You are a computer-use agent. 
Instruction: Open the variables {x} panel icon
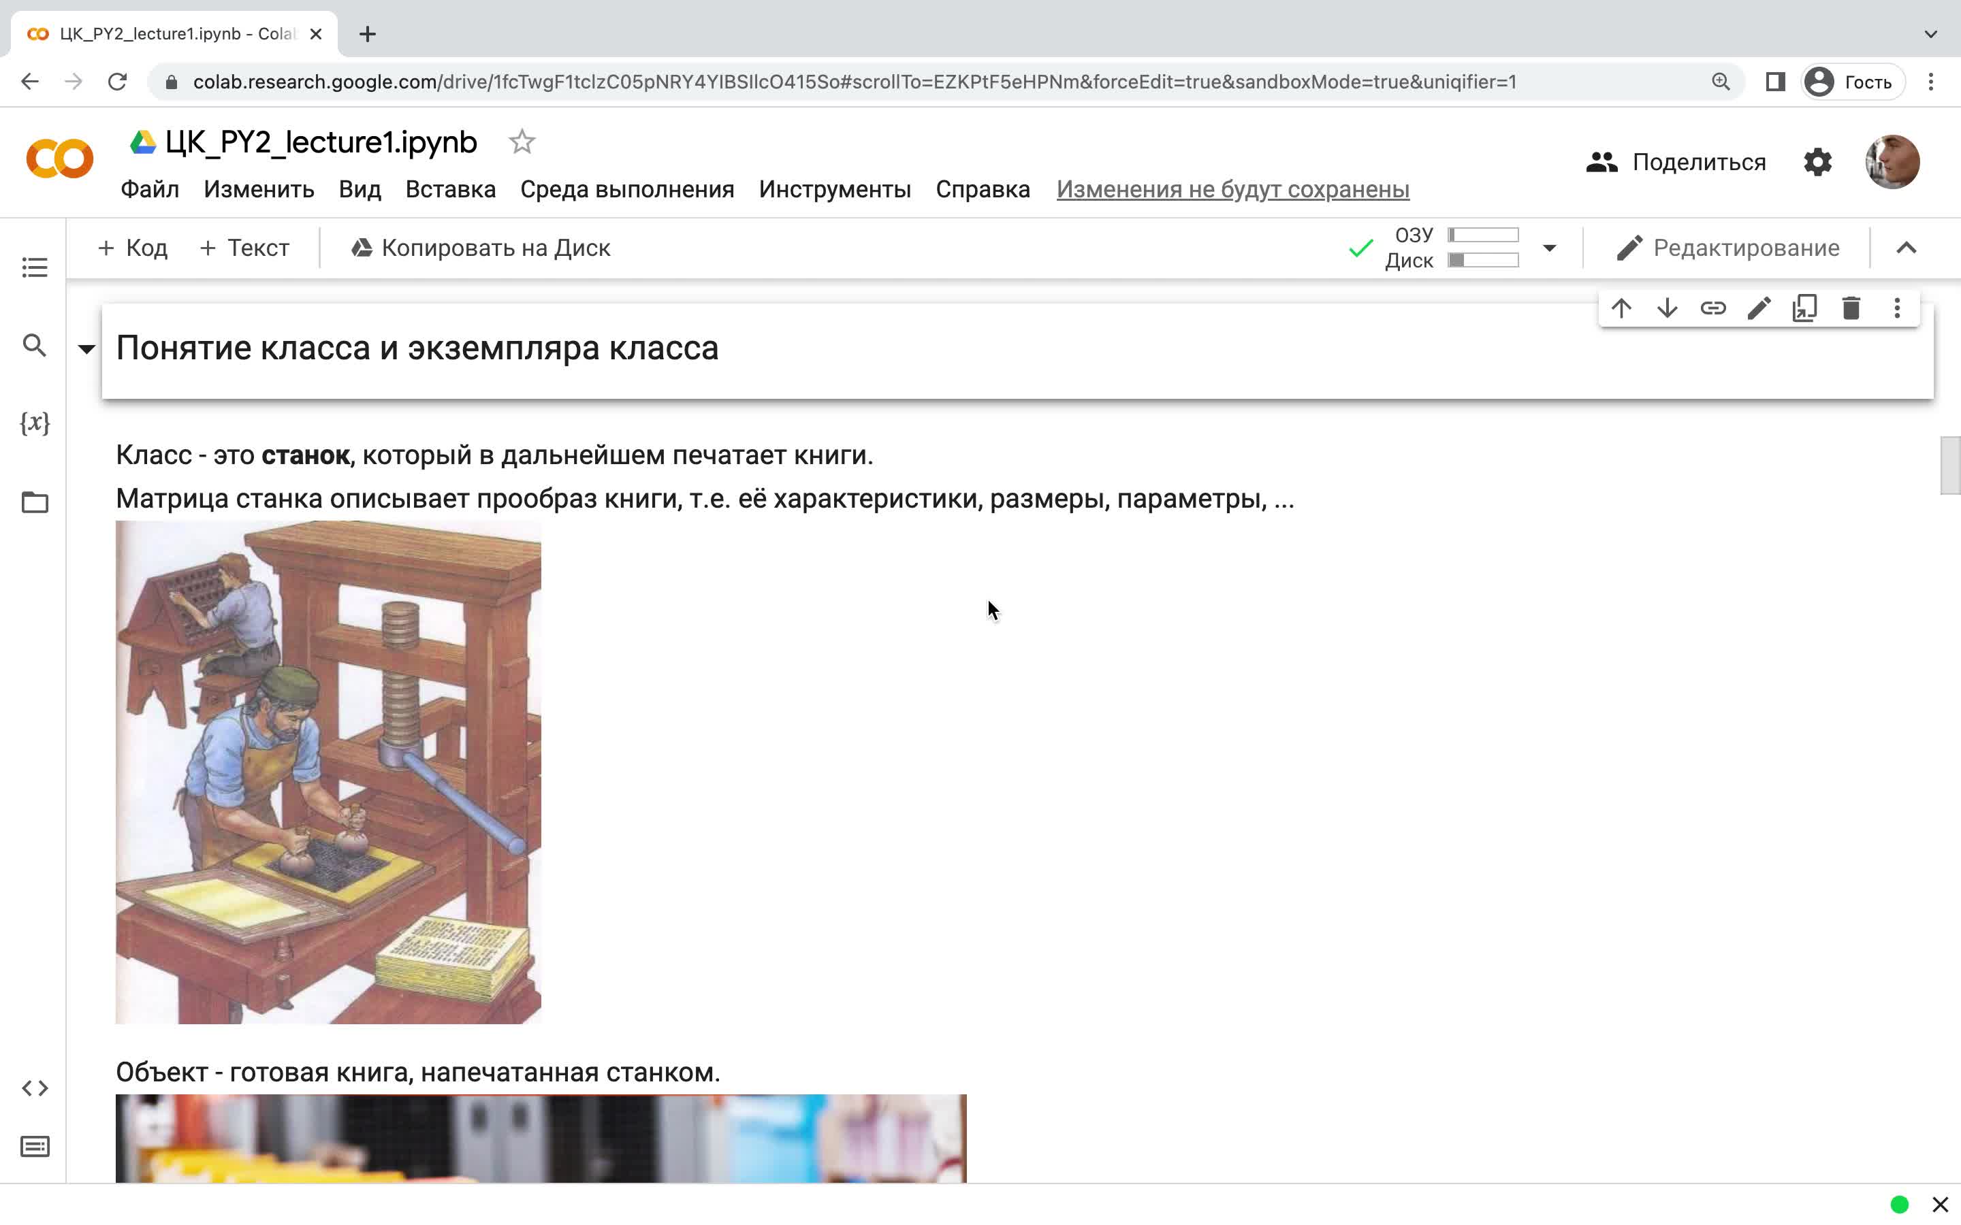[x=34, y=423]
